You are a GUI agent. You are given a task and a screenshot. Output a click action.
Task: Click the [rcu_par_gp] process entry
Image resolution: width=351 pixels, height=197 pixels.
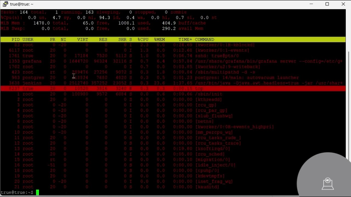pos(211,111)
